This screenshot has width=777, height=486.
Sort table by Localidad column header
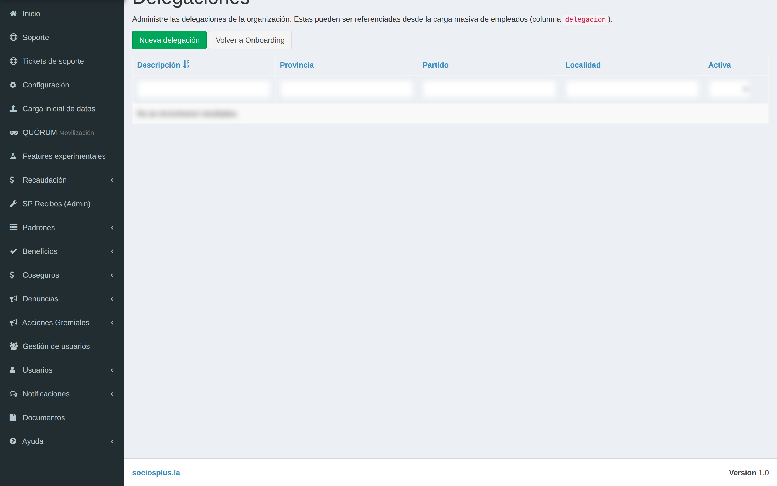pos(583,65)
